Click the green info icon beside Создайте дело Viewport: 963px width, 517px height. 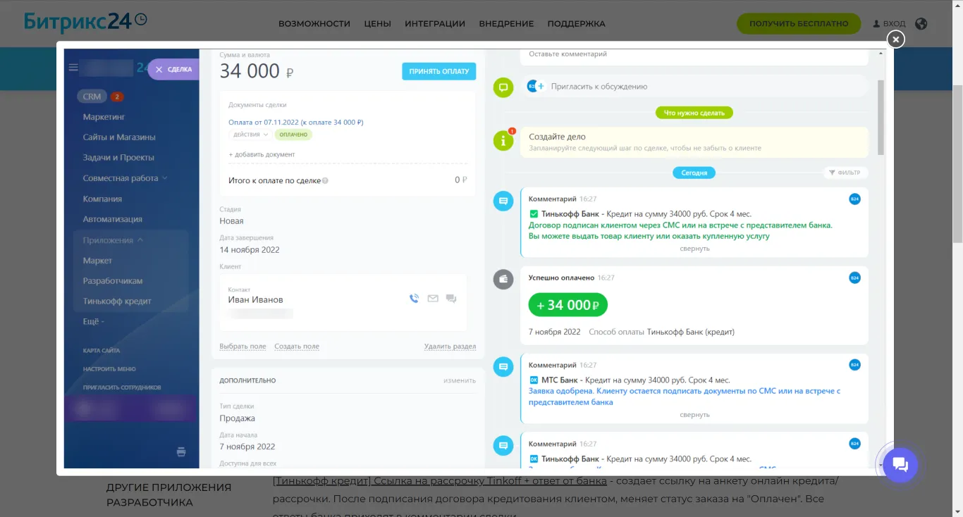pyautogui.click(x=503, y=141)
